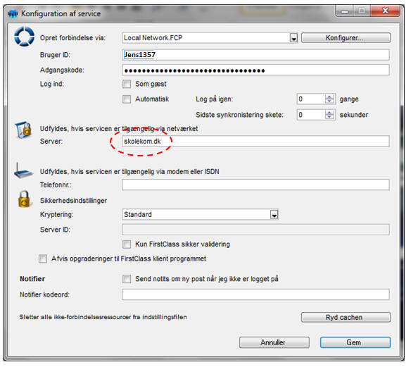Image resolution: width=411 pixels, height=367 pixels.
Task: Click the Ryd cachen button
Action: [346, 318]
